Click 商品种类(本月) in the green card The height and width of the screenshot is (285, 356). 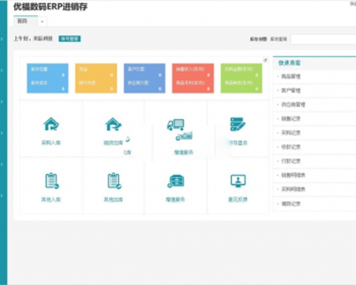(239, 82)
